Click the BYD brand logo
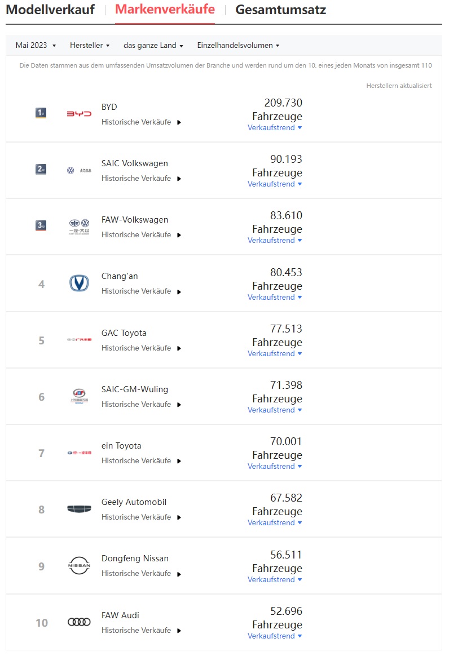 [79, 114]
